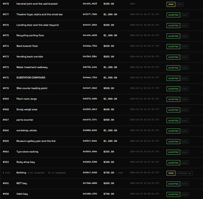Click address 0x9447…3563 on row #976
The width and height of the screenshot is (203, 199).
click(x=90, y=25)
